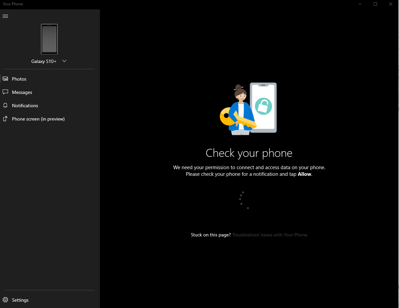The image size is (399, 308).
Task: Minimize the Your Phone window
Action: click(x=360, y=4)
